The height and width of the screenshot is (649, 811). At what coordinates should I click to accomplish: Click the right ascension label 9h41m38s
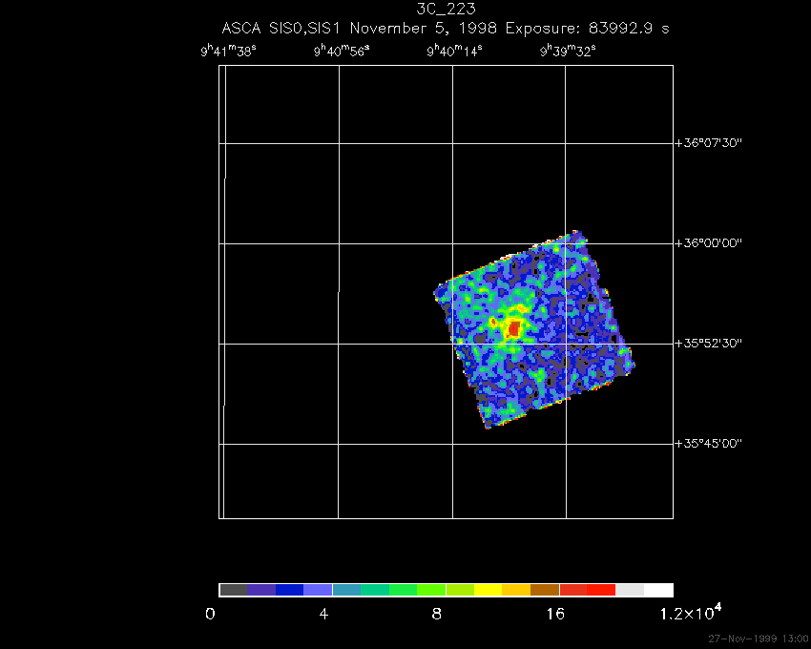click(x=229, y=51)
